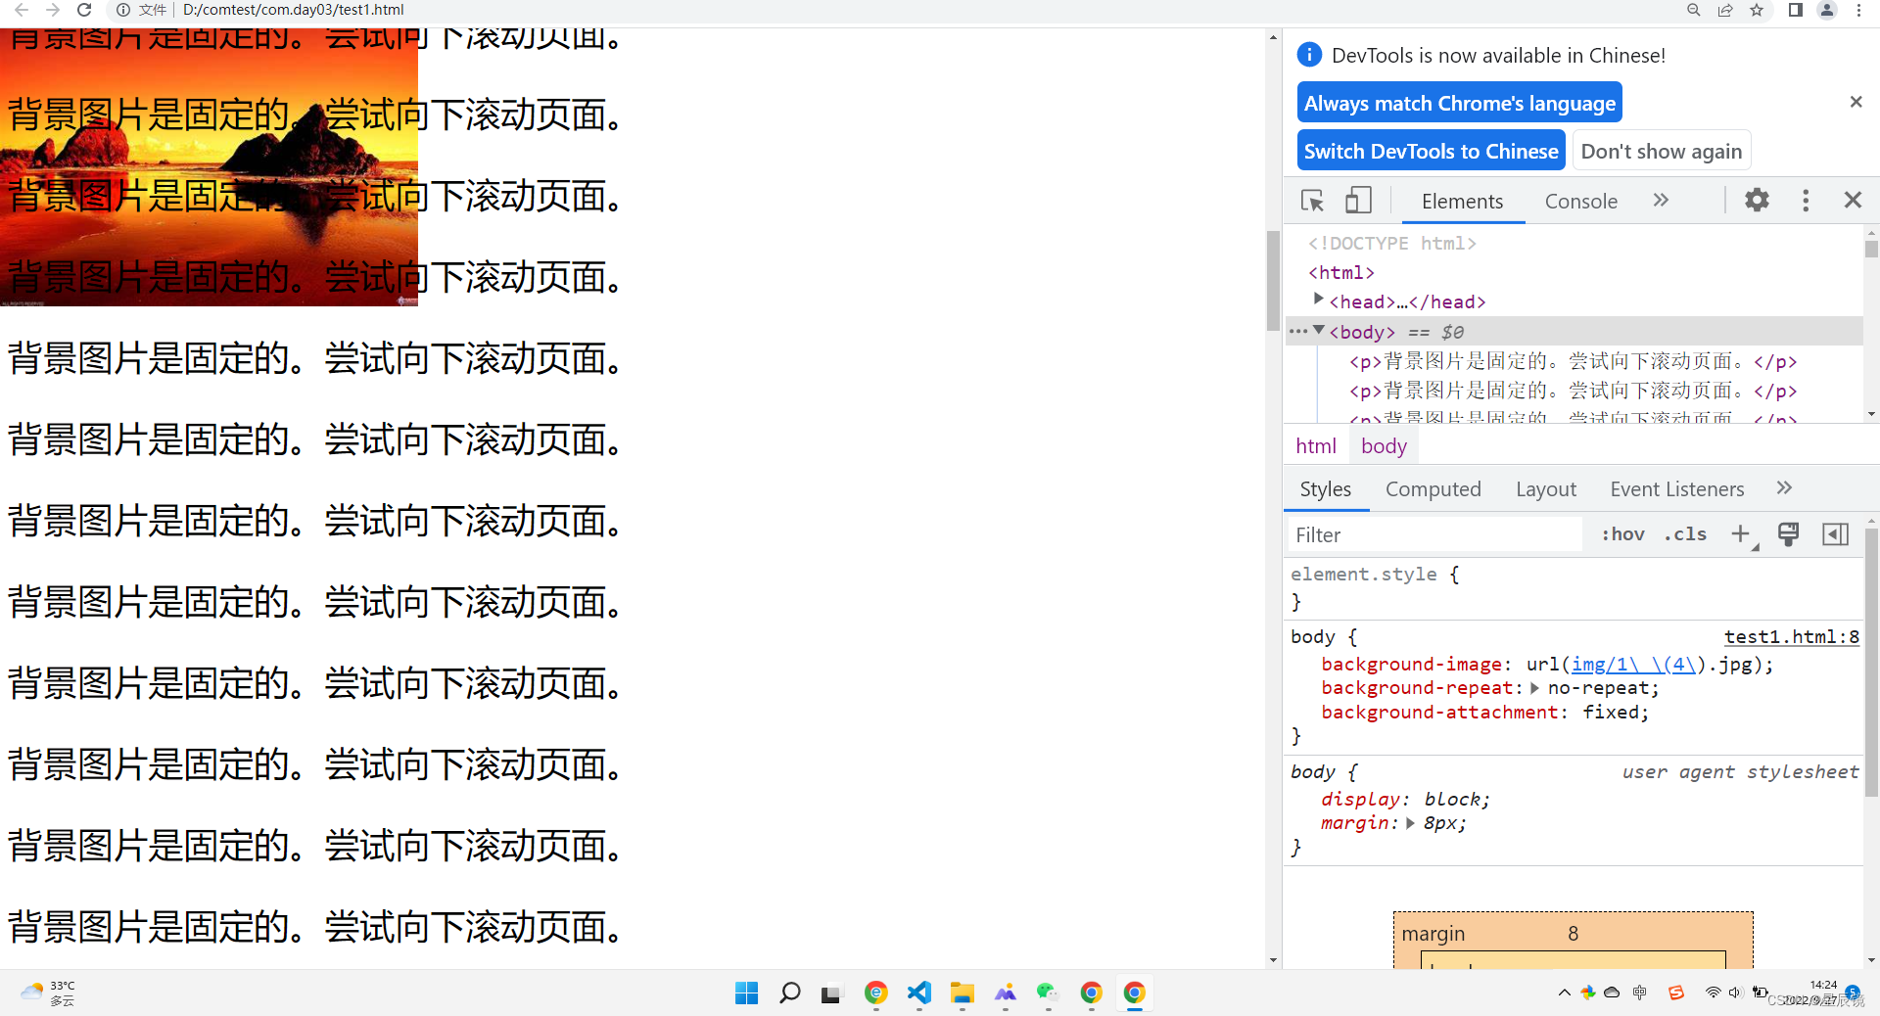Toggle rendering emulations paintbrush icon

tap(1788, 534)
